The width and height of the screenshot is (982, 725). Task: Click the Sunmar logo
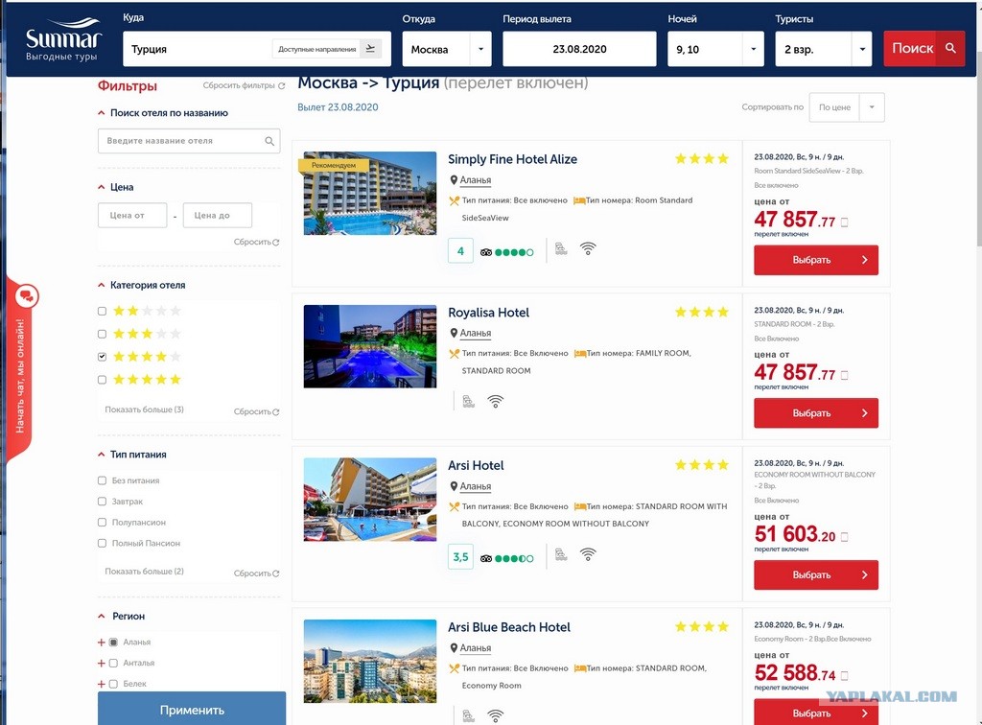tap(62, 40)
